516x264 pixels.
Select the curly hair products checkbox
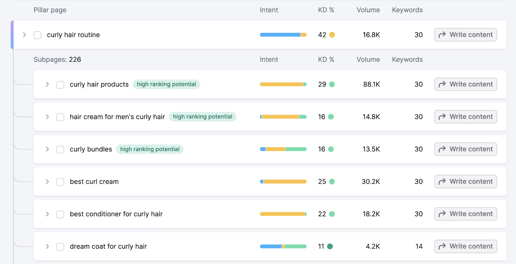click(60, 85)
